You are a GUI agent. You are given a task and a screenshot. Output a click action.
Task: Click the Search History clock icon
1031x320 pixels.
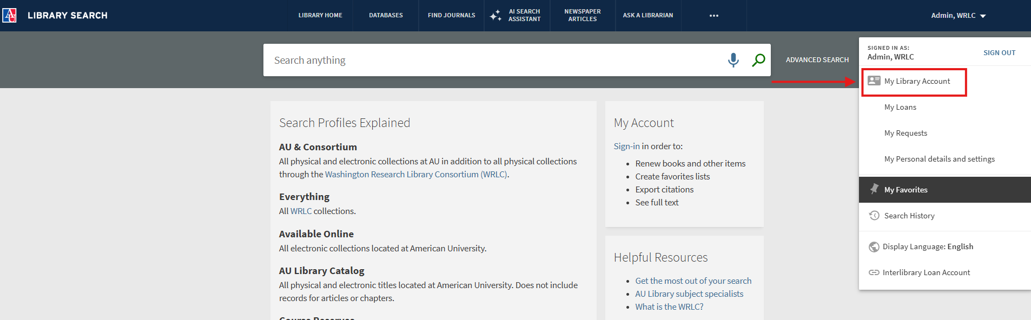874,216
